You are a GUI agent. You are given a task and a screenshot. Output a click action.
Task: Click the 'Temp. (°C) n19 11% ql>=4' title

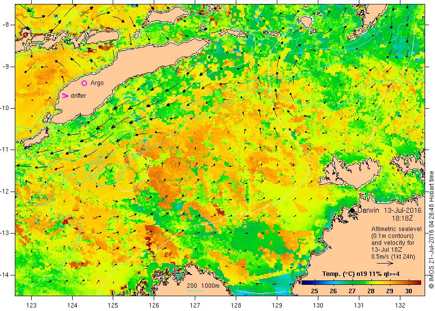tap(361, 274)
